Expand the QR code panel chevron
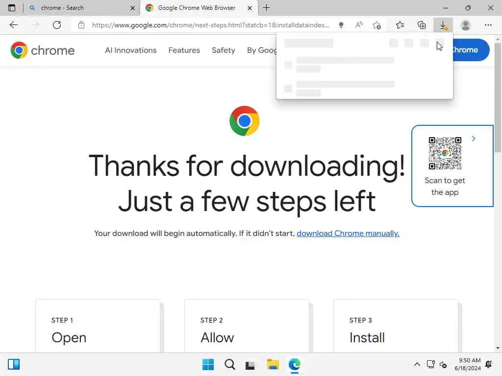The width and height of the screenshot is (502, 376). point(474,139)
